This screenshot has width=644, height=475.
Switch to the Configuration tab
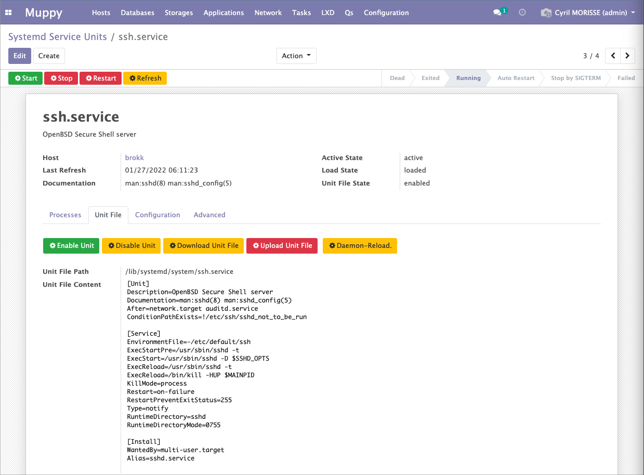point(157,215)
